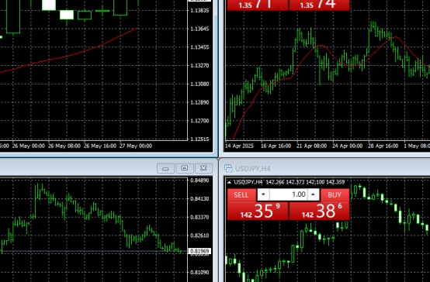Select the red moving average line on the top-left chart
This screenshot has width=430, height=282.
pyautogui.click(x=68, y=56)
